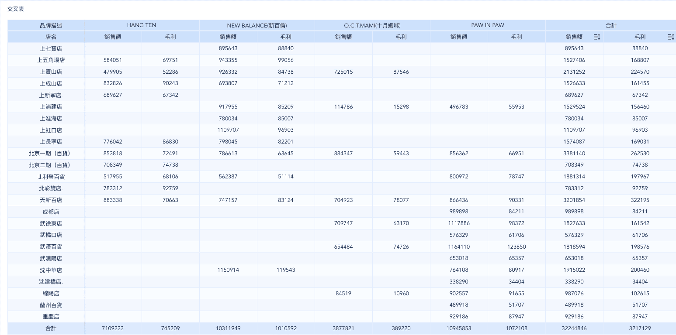Image resolution: width=676 pixels, height=335 pixels.
Task: Click the value 1150914 in 沈中華店 row
Action: click(228, 270)
